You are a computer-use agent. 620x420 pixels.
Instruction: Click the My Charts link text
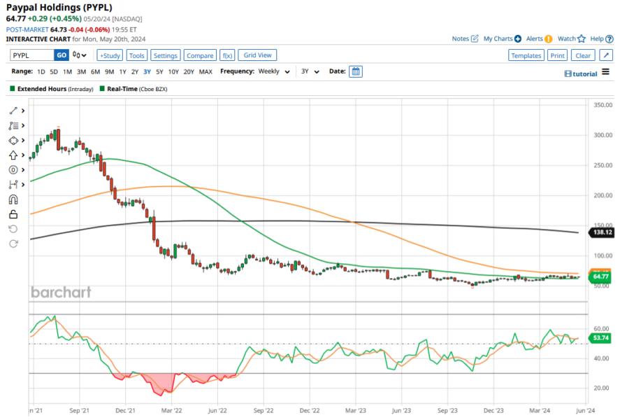point(498,38)
